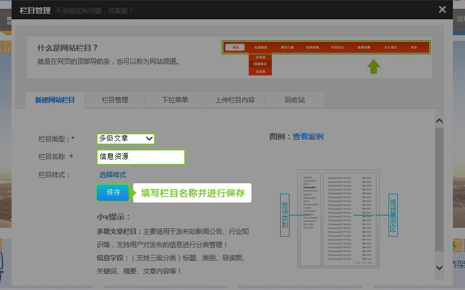Screen dimensions: 465x290
Task: Click the 资讯类别 label box
Action: point(285,215)
